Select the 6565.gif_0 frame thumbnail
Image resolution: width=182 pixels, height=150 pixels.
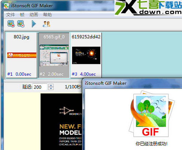54,55
